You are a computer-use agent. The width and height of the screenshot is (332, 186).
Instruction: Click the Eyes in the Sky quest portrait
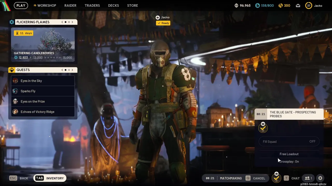point(15,81)
